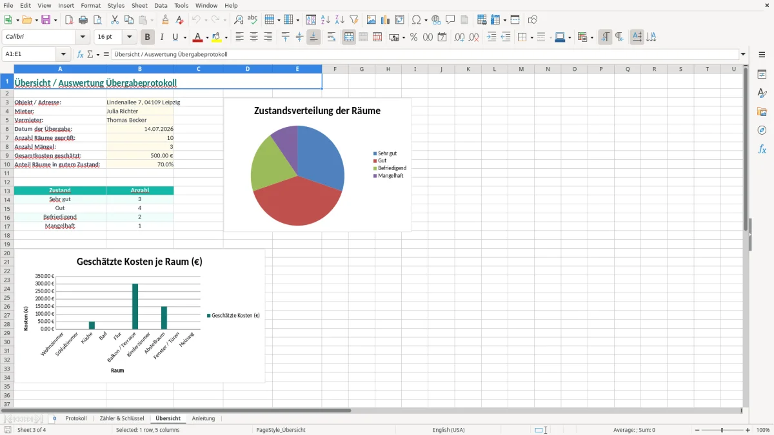Open sidebar Gallery icon
The height and width of the screenshot is (435, 774).
762,112
